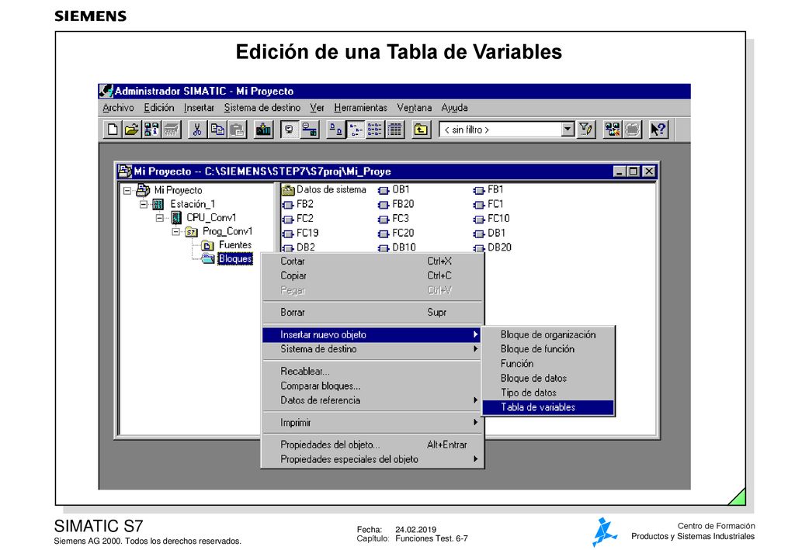
Task: Select the Fuentes folder in tree
Action: click(x=234, y=245)
